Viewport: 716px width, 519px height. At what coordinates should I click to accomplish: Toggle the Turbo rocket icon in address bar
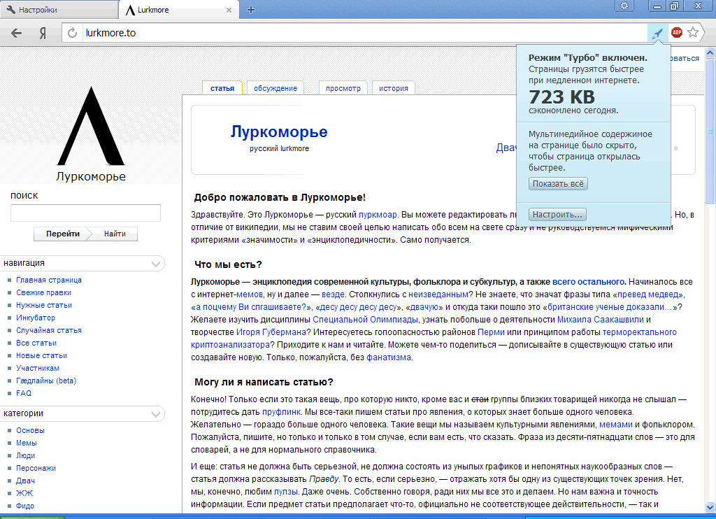click(x=657, y=33)
